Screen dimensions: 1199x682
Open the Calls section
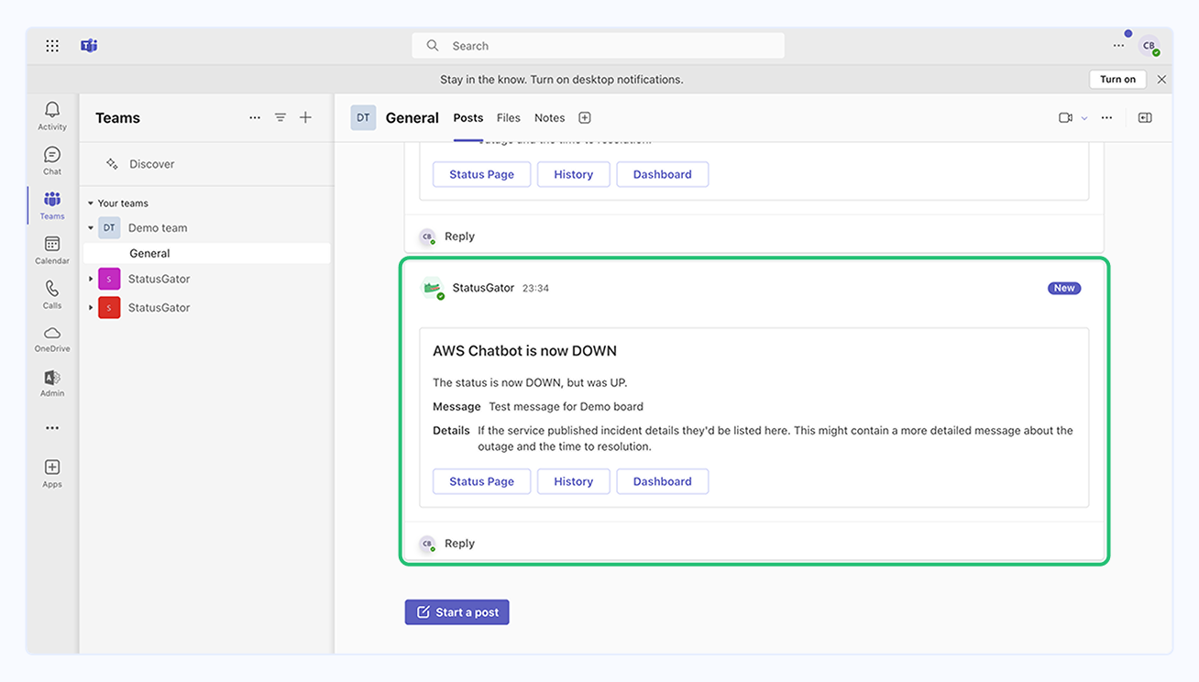point(52,294)
